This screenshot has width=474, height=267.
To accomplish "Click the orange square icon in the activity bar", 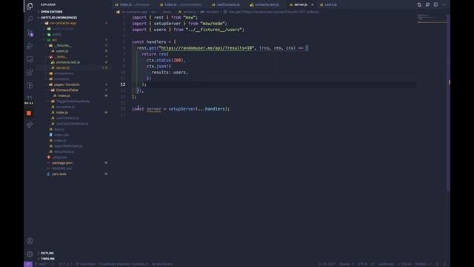I will coord(29,113).
